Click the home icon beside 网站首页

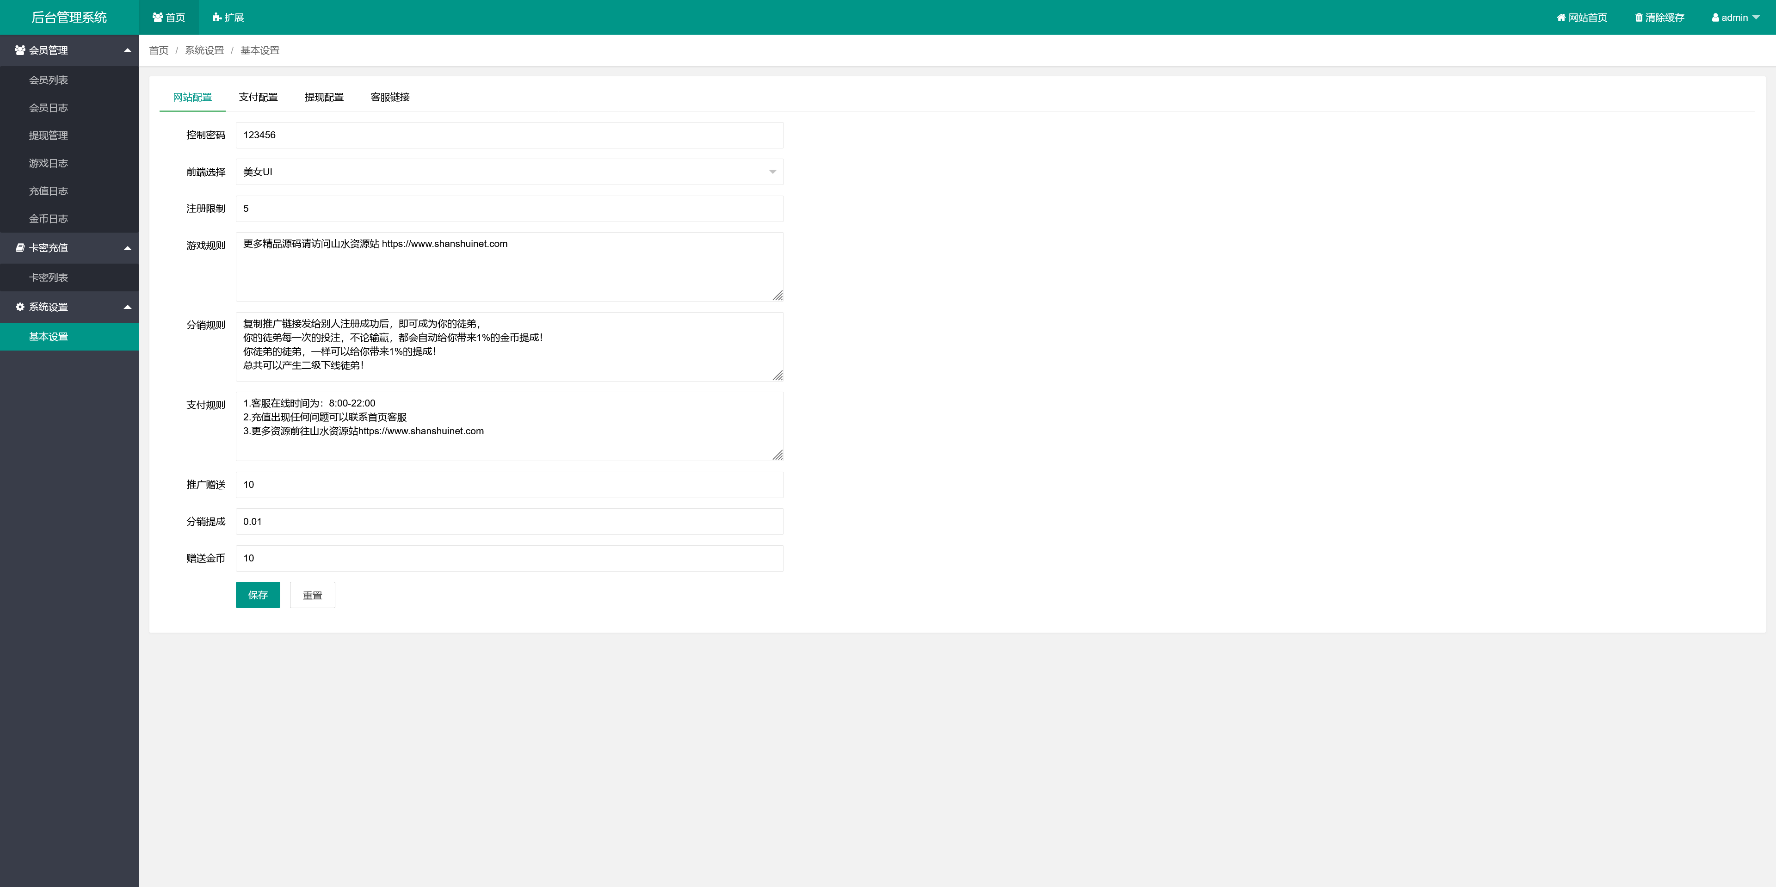tap(1561, 18)
